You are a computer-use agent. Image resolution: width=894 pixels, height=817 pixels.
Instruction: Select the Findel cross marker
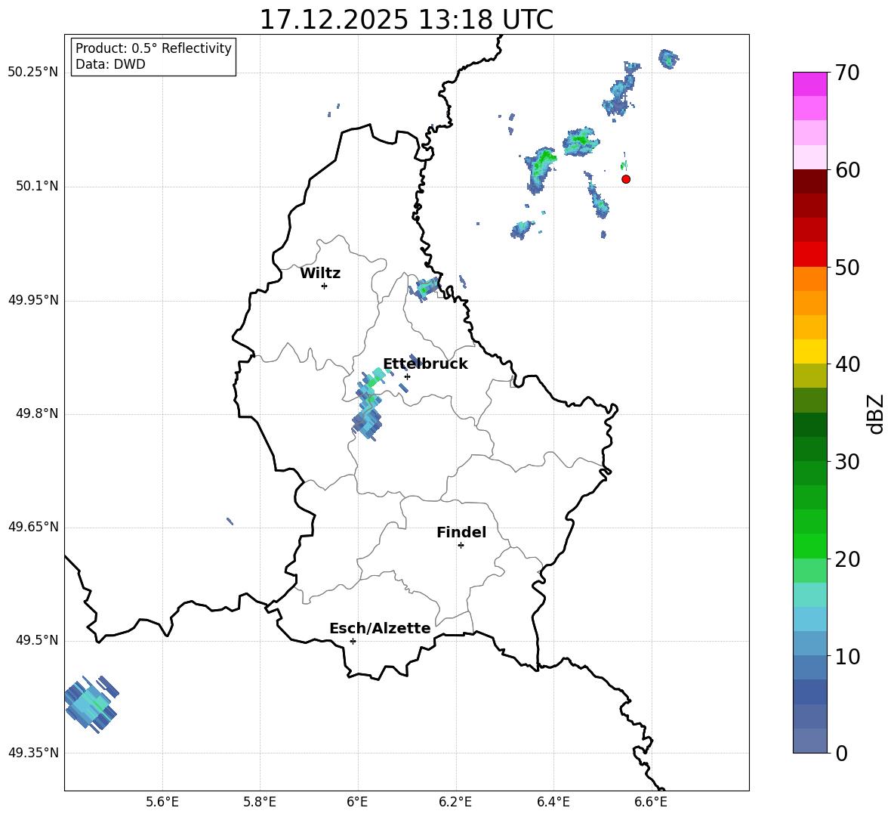(x=461, y=545)
